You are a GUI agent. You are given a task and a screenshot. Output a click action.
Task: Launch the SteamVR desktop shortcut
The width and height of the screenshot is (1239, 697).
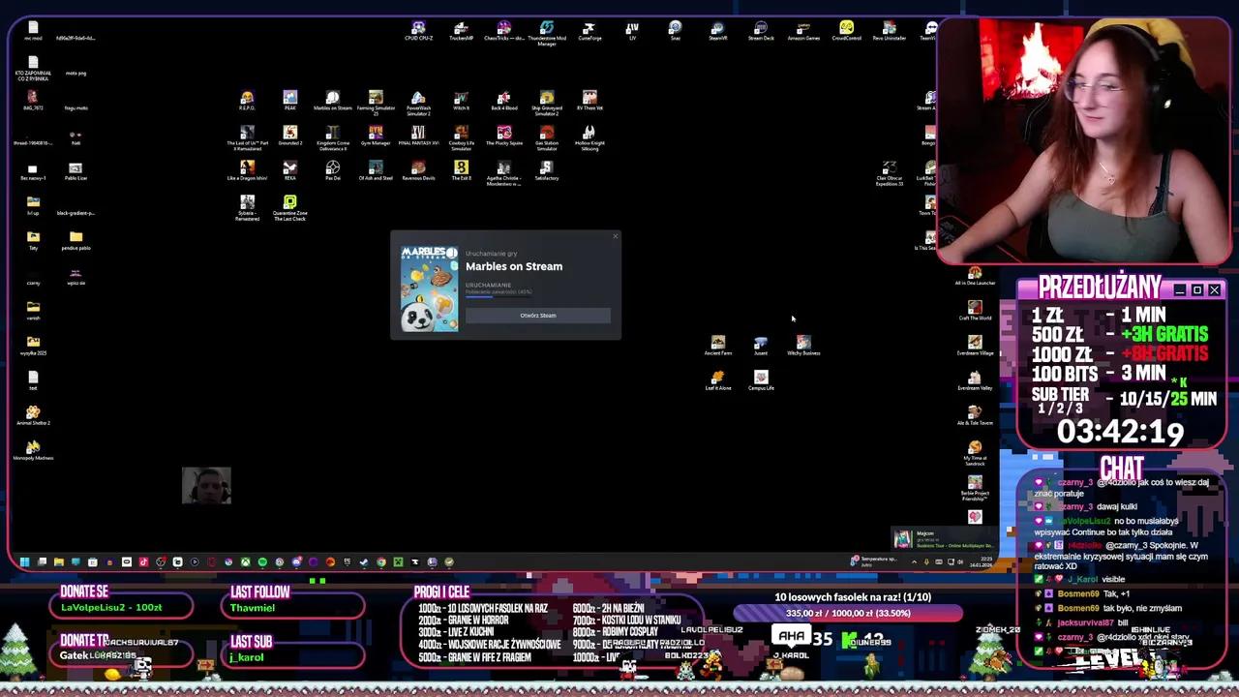pyautogui.click(x=717, y=31)
